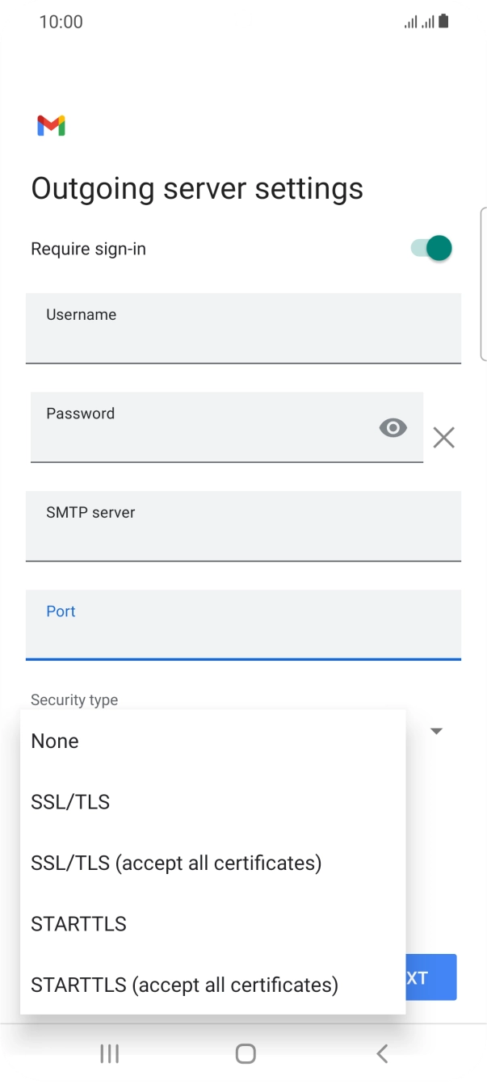Tap the signal strength indicator
This screenshot has height=1084, width=487.
coord(419,23)
